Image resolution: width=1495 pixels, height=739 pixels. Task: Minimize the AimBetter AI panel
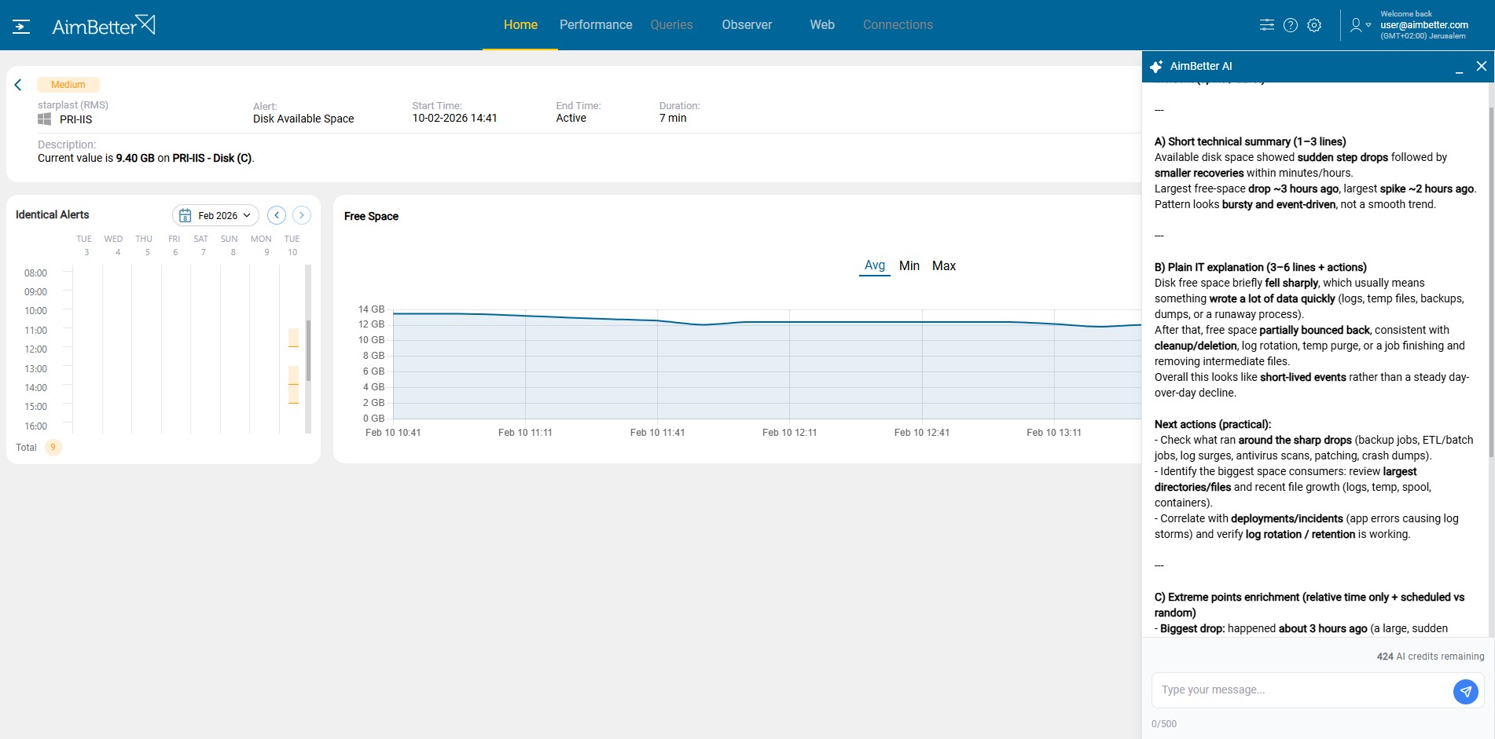click(1459, 68)
